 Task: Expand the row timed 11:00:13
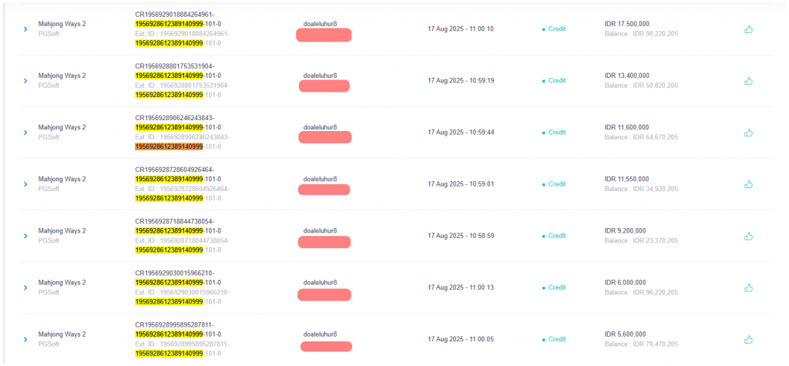(25, 287)
